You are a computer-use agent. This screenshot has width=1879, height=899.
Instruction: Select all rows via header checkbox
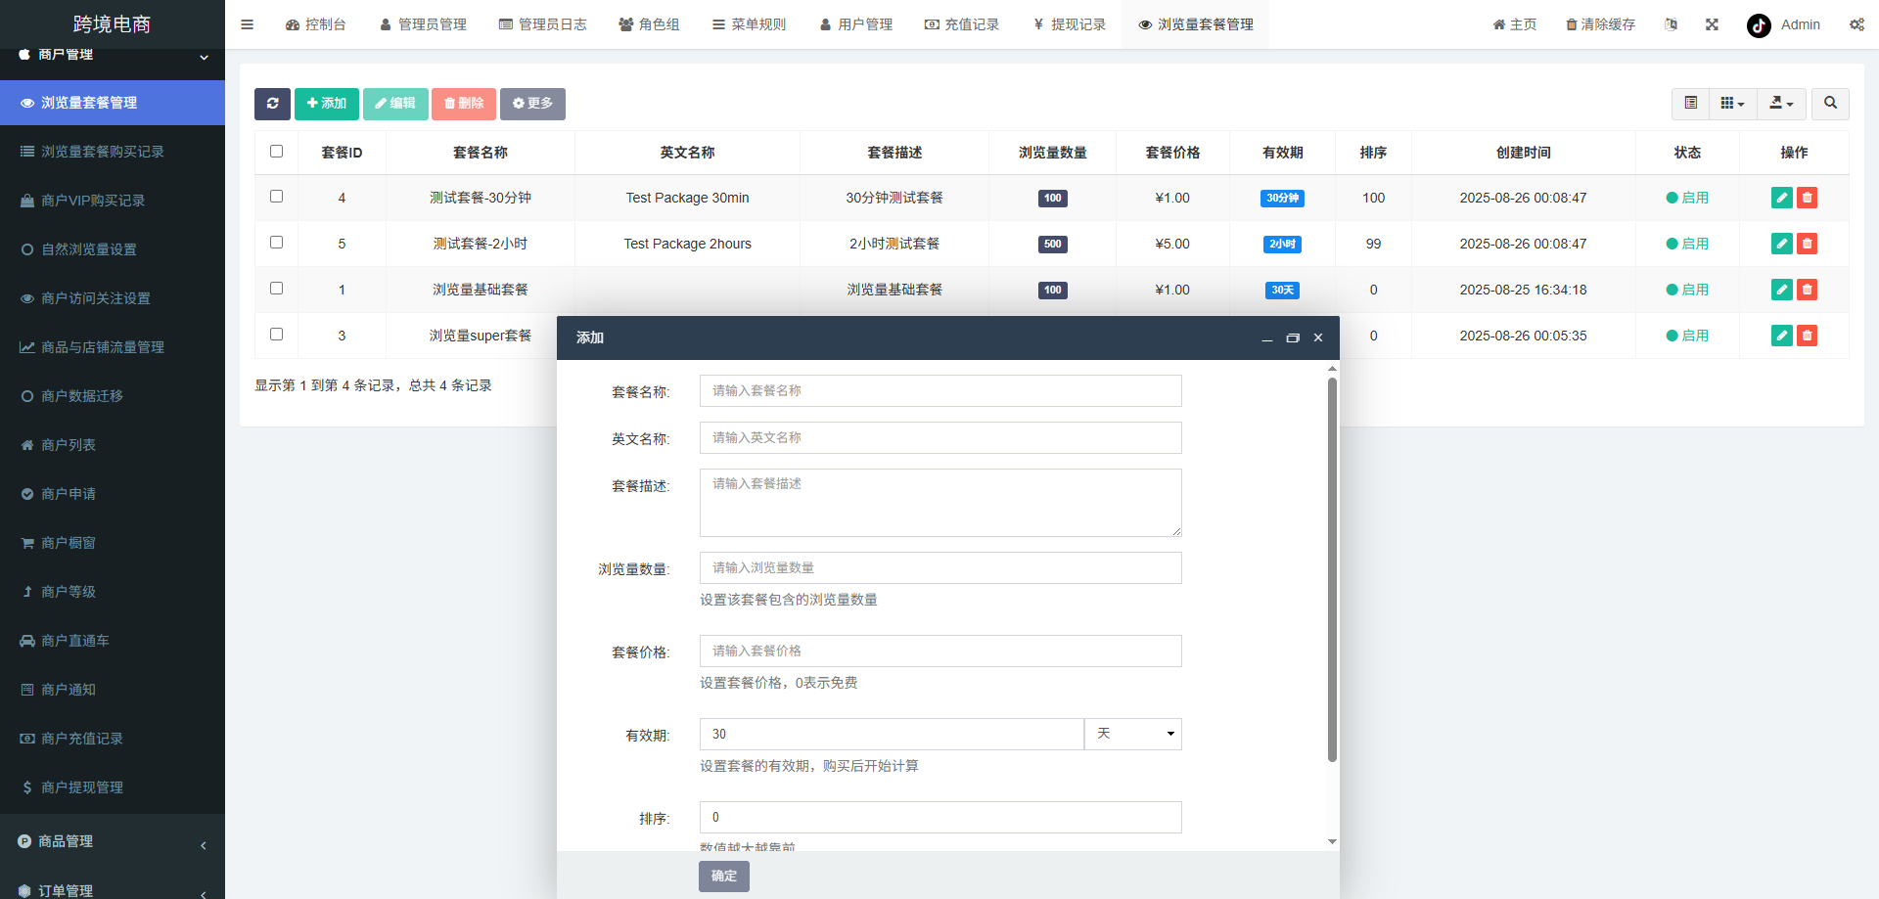pos(276,152)
